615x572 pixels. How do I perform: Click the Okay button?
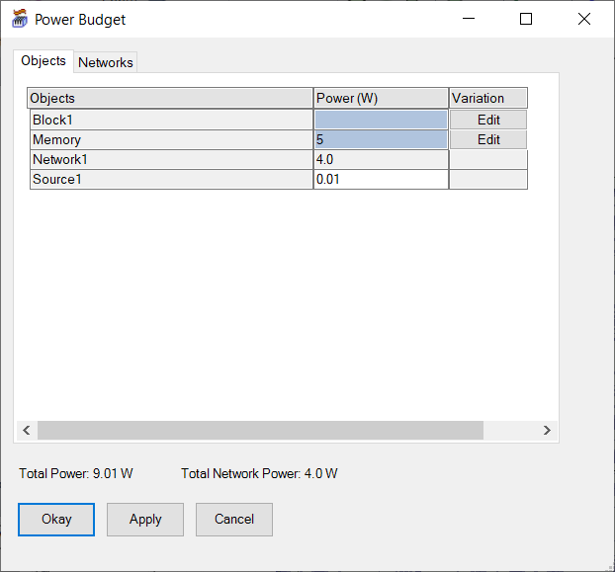point(56,519)
